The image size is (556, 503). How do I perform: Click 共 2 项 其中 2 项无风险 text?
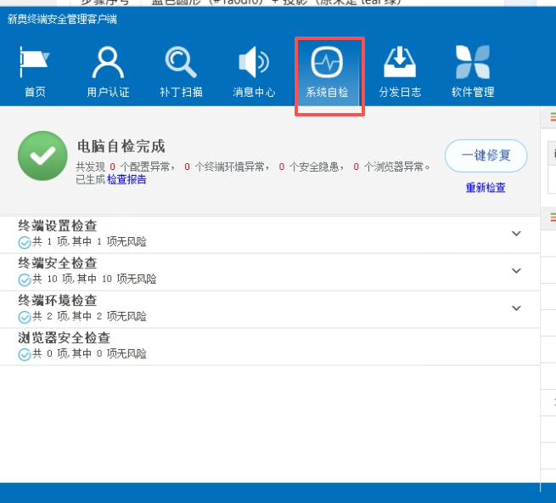90,316
